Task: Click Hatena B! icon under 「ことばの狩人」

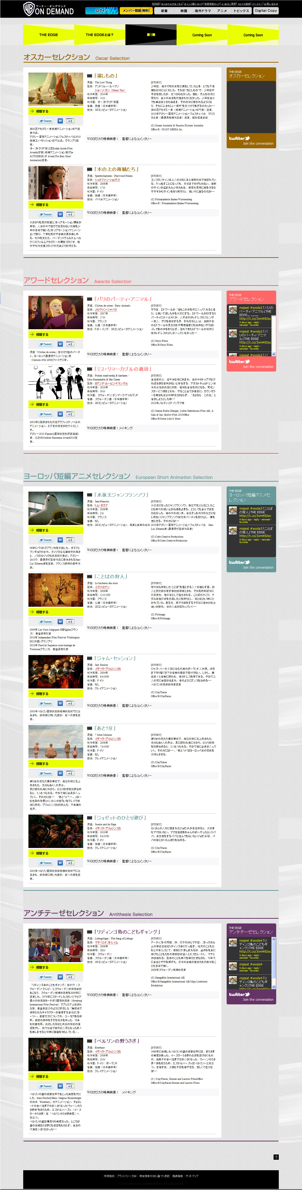Action: (60, 621)
